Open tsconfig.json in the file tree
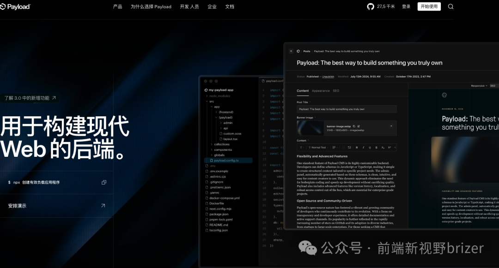Image resolution: width=499 pixels, height=268 pixels. [x=216, y=230]
